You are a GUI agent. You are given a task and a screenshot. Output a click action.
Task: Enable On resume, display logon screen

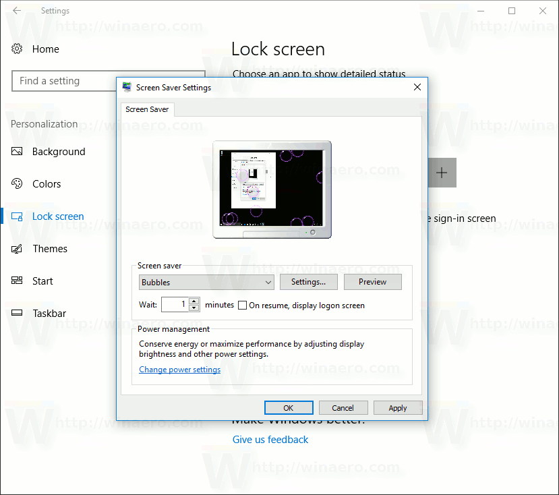click(x=242, y=305)
